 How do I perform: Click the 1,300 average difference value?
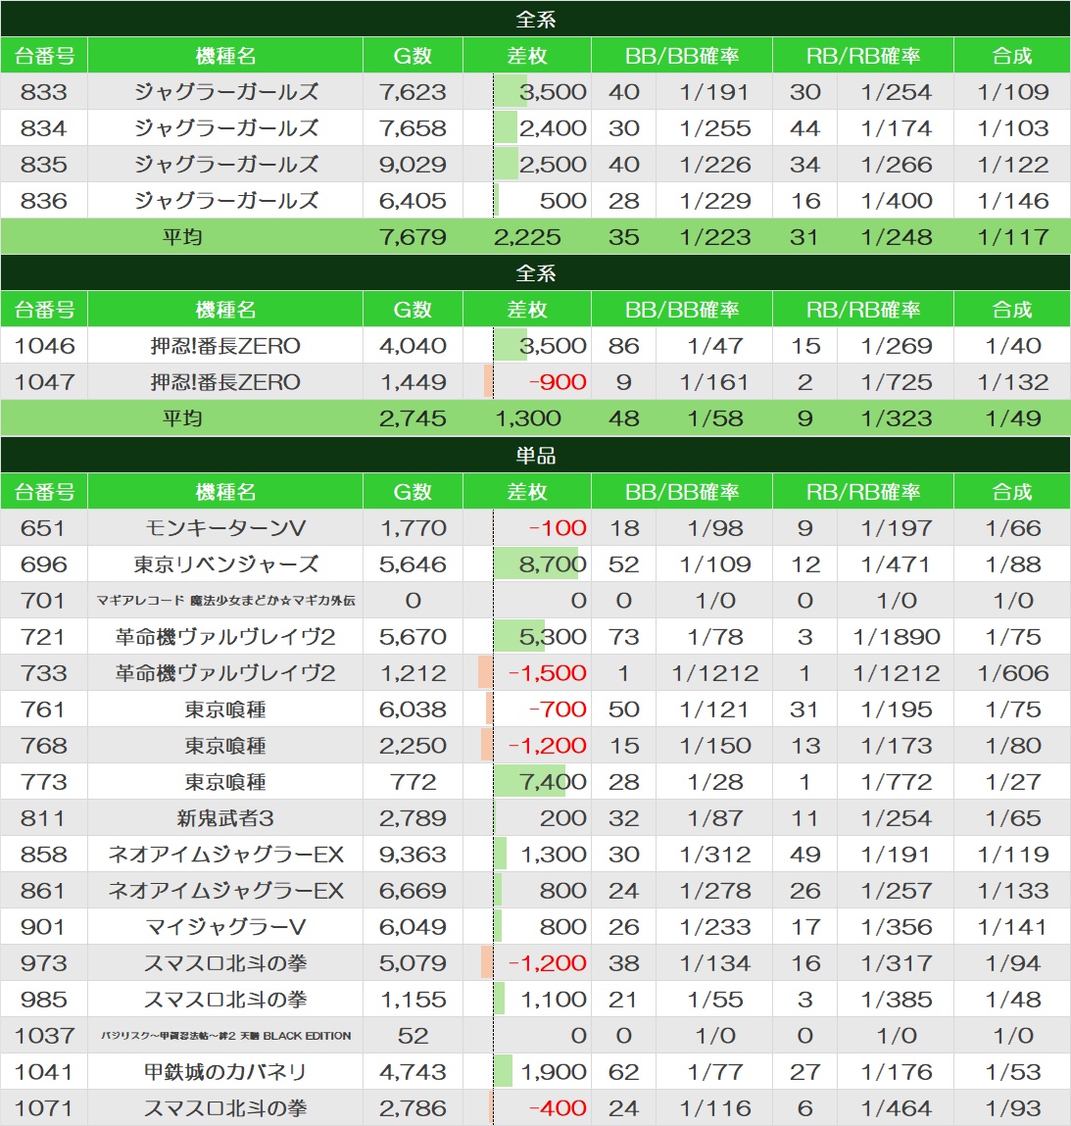pyautogui.click(x=527, y=417)
